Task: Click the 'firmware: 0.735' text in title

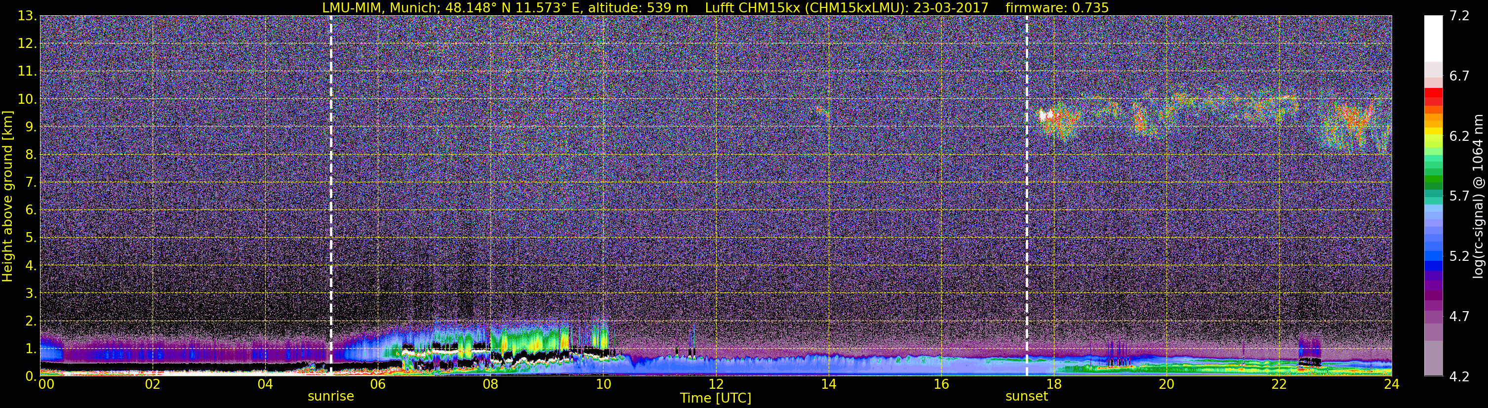Action: point(1057,7)
